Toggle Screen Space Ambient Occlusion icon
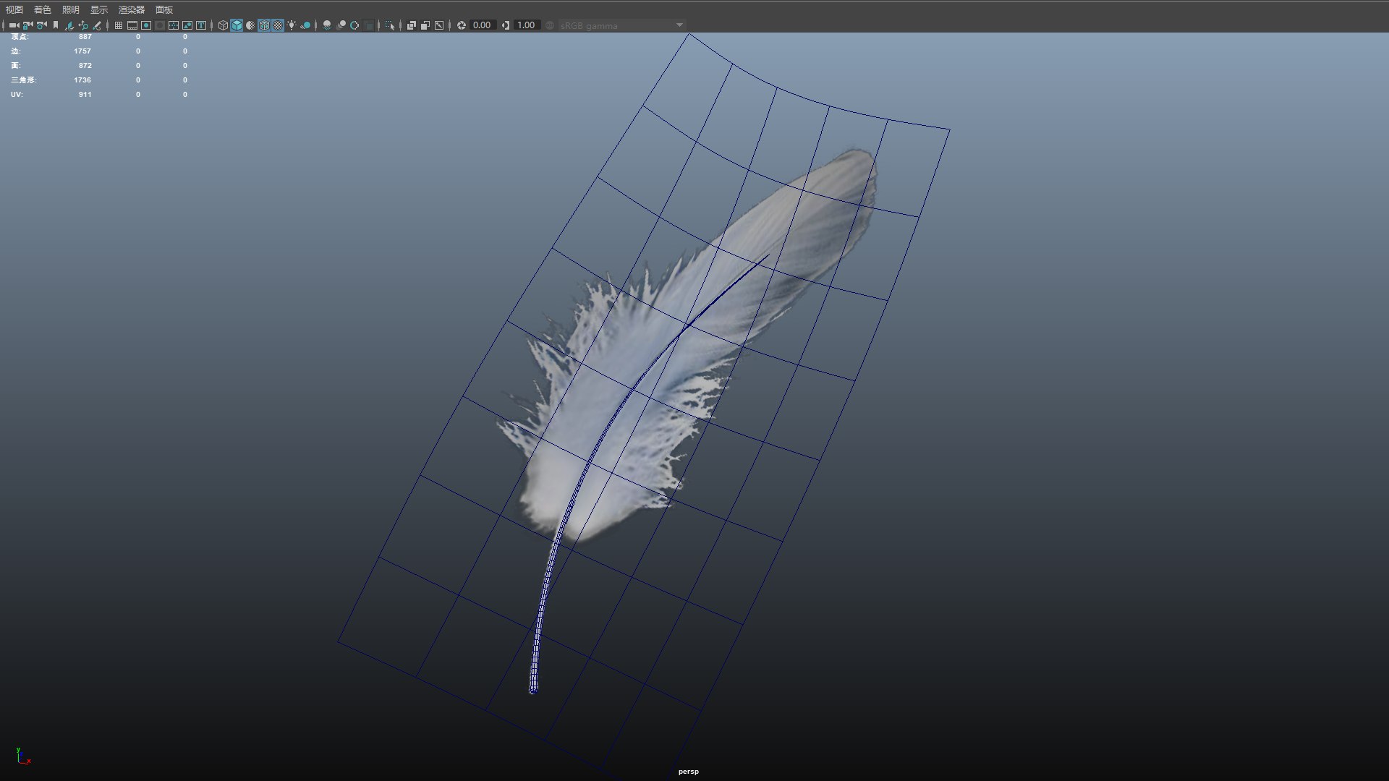Screen dimensions: 1389x781 tap(327, 25)
